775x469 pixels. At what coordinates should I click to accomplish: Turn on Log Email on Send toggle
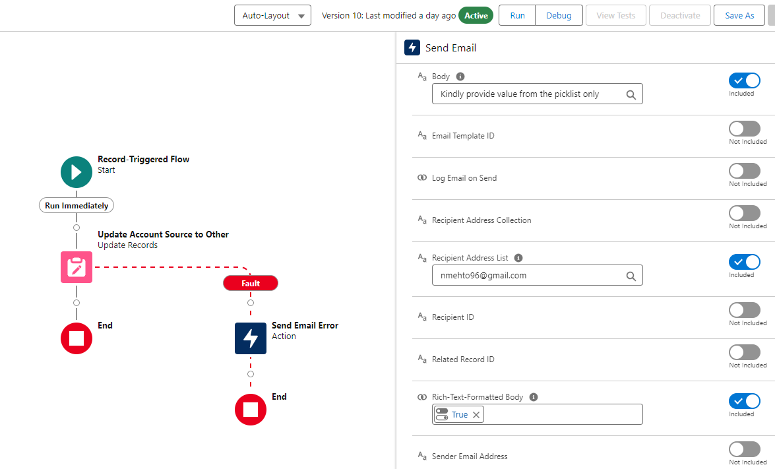[x=744, y=171]
